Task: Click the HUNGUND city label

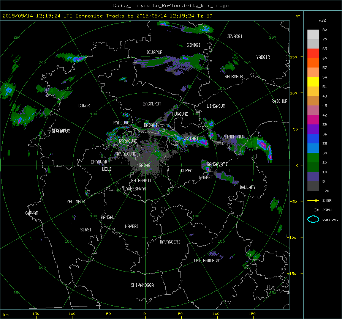Action: (x=180, y=114)
